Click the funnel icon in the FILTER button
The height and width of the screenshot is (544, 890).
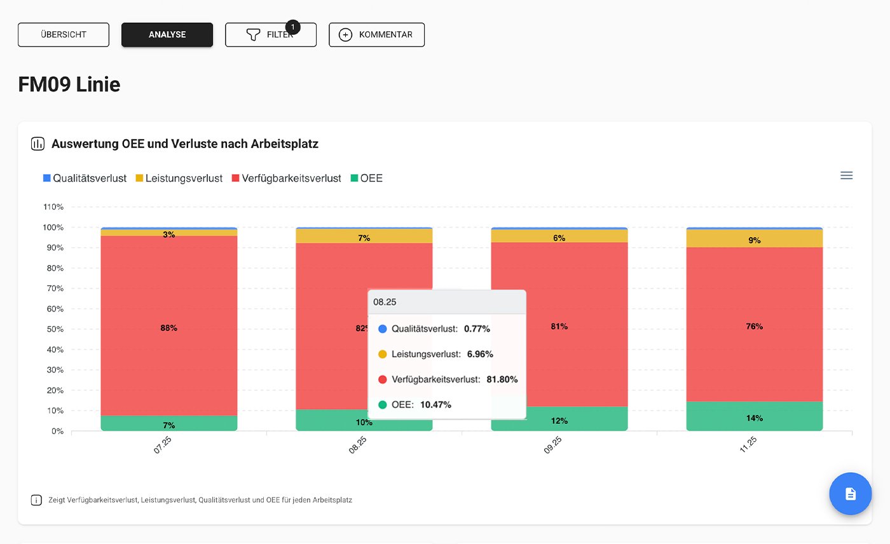253,34
